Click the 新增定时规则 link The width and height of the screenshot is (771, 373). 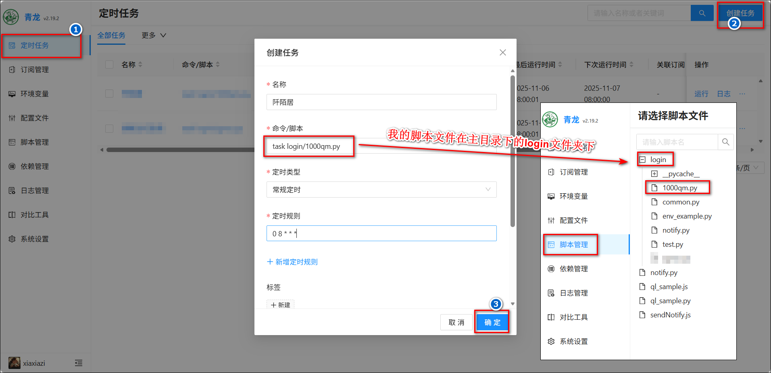pos(292,262)
